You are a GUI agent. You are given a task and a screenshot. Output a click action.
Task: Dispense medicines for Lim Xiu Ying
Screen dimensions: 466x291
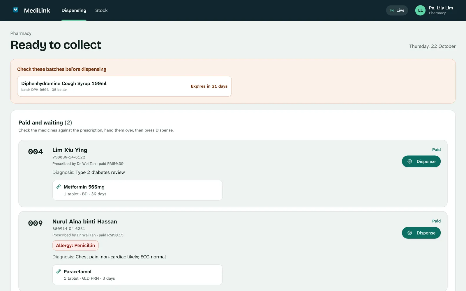coord(421,162)
